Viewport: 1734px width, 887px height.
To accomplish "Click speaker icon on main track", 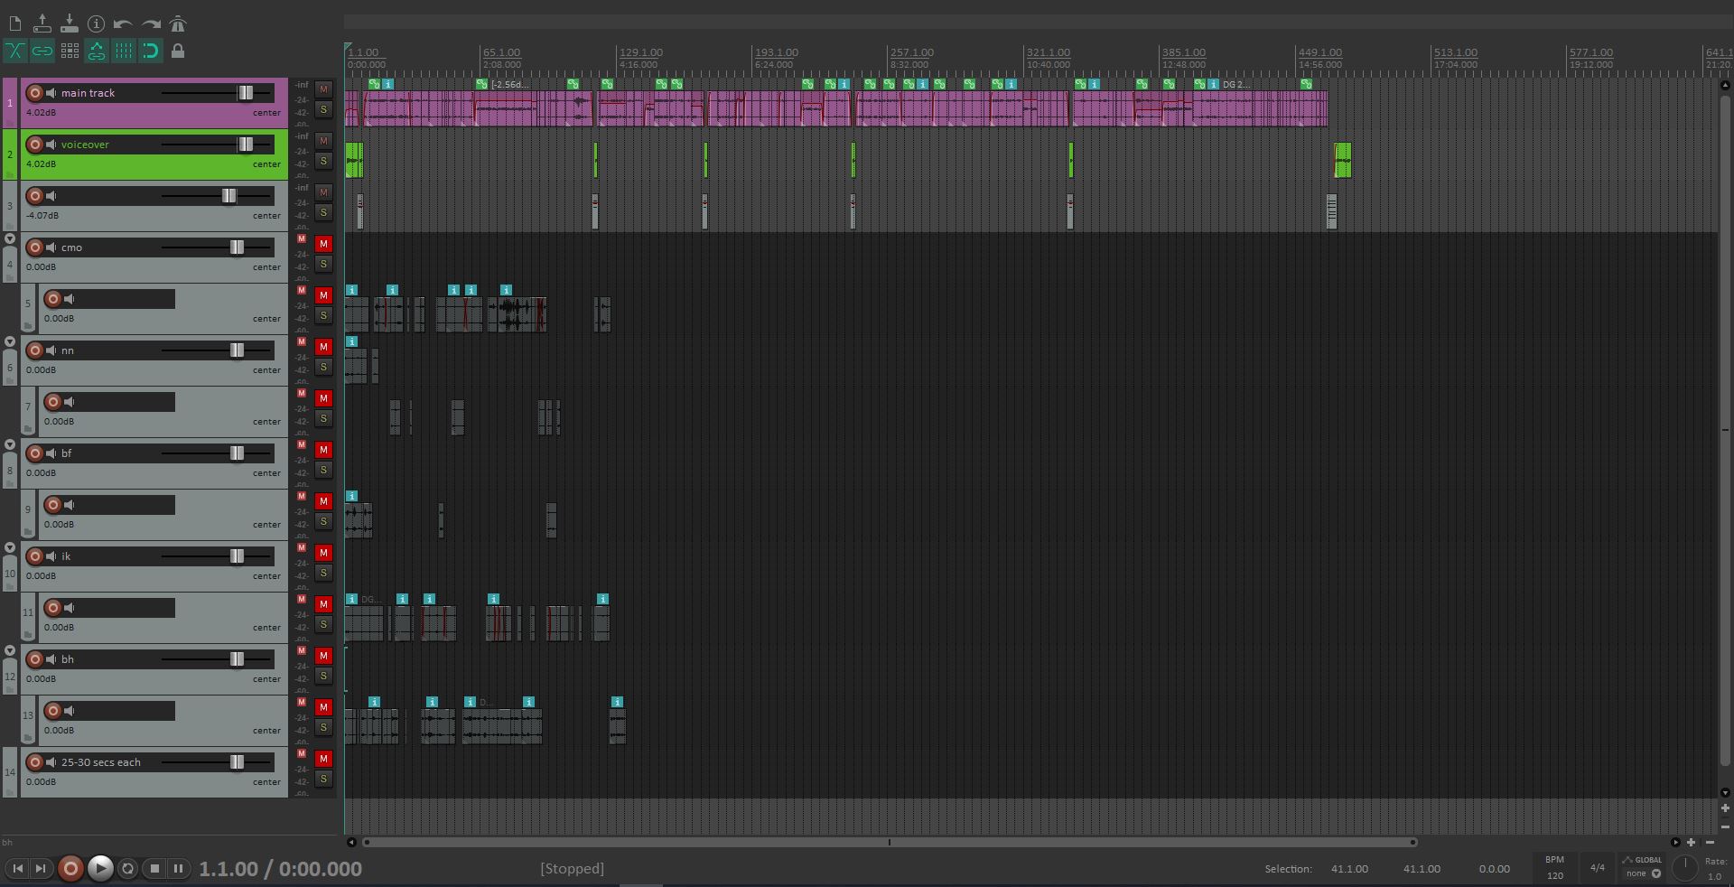I will tap(51, 93).
